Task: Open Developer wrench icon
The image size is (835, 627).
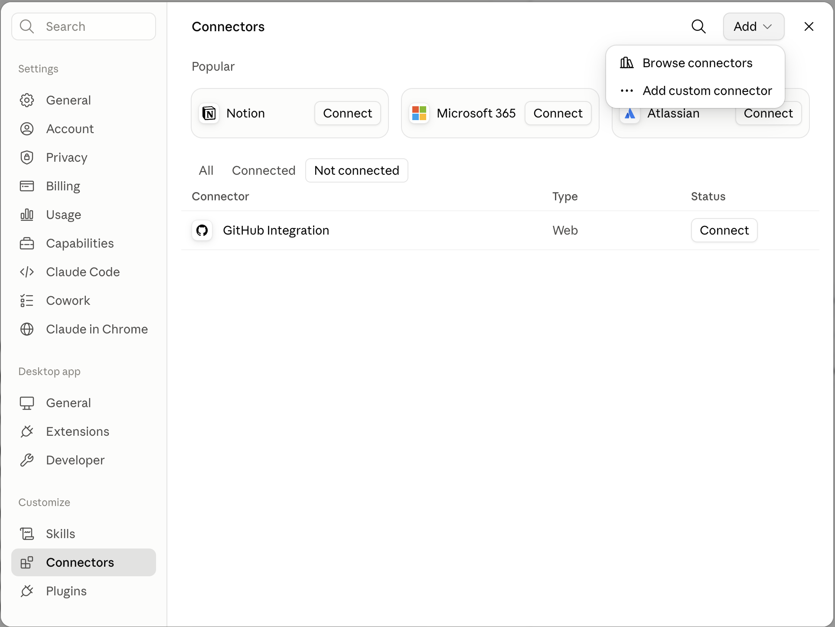Action: tap(27, 460)
